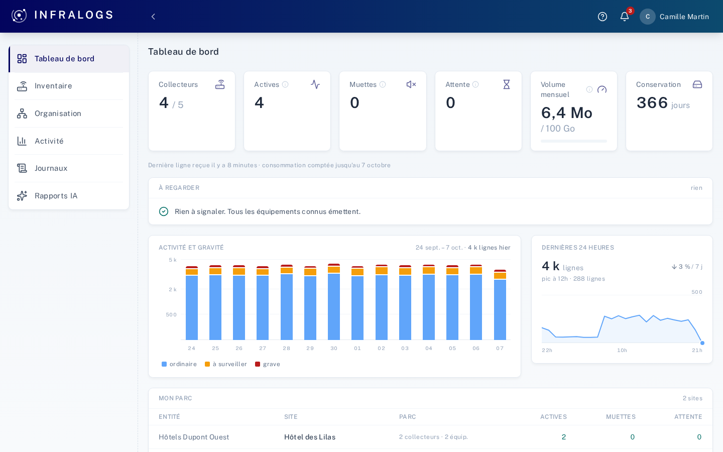Click the hourglass icon on Attente card
The width and height of the screenshot is (723, 452).
point(507,84)
